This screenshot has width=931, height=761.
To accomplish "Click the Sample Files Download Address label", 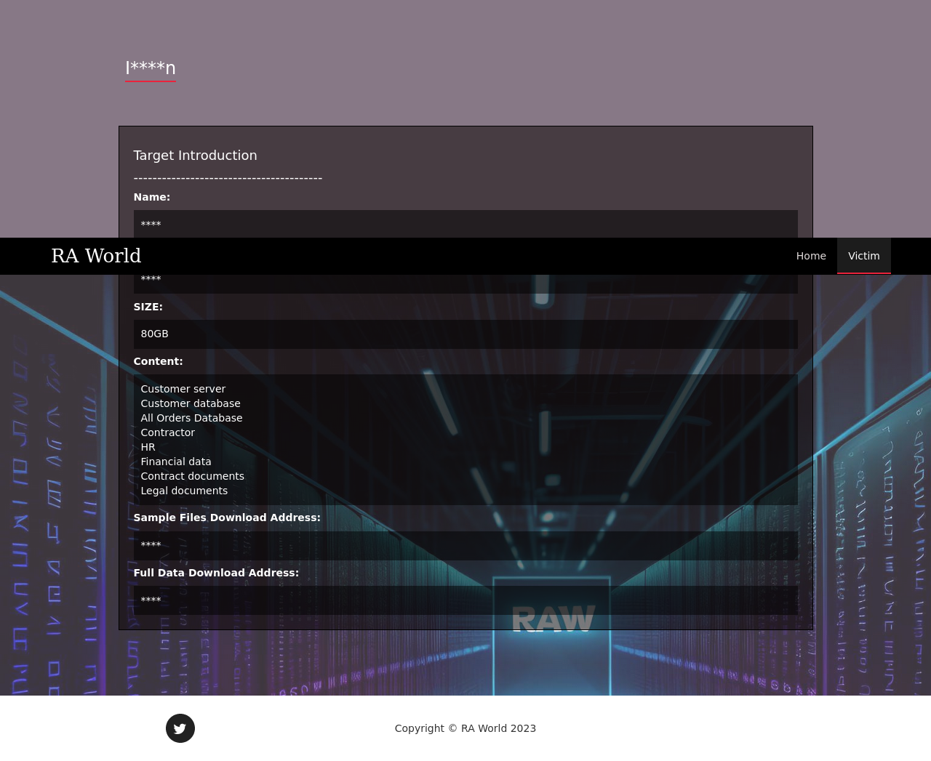I will 227,518.
